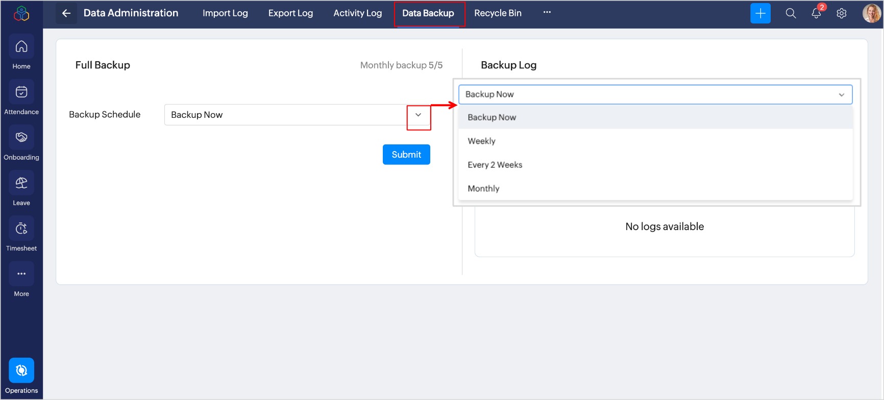This screenshot has height=400, width=884.
Task: Choose the Monthly backup option
Action: coord(483,189)
